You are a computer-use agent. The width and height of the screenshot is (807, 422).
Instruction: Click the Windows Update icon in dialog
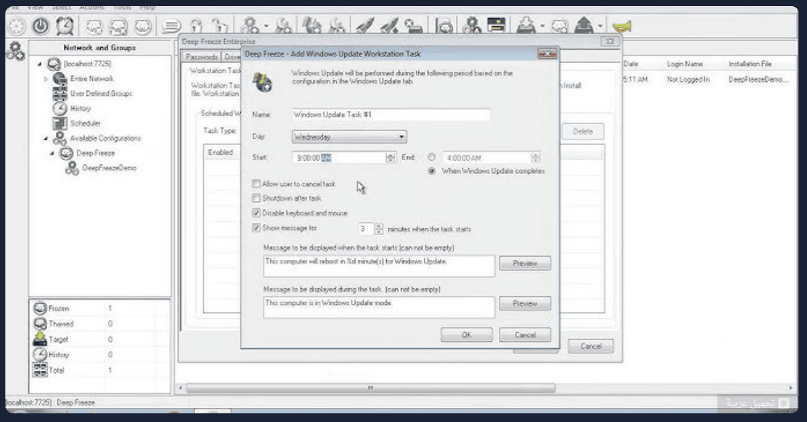pos(262,81)
